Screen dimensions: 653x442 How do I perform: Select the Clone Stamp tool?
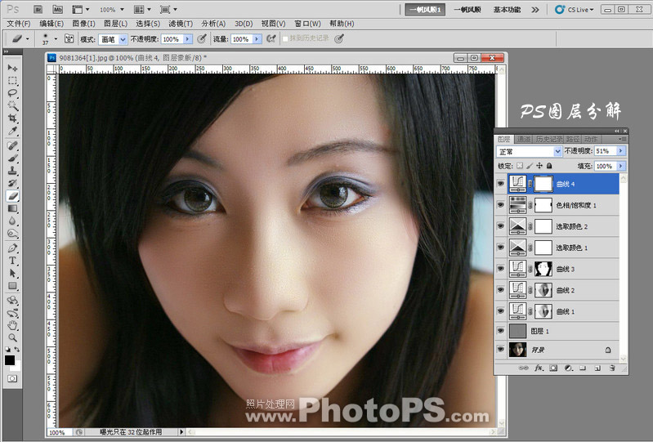pyautogui.click(x=12, y=171)
